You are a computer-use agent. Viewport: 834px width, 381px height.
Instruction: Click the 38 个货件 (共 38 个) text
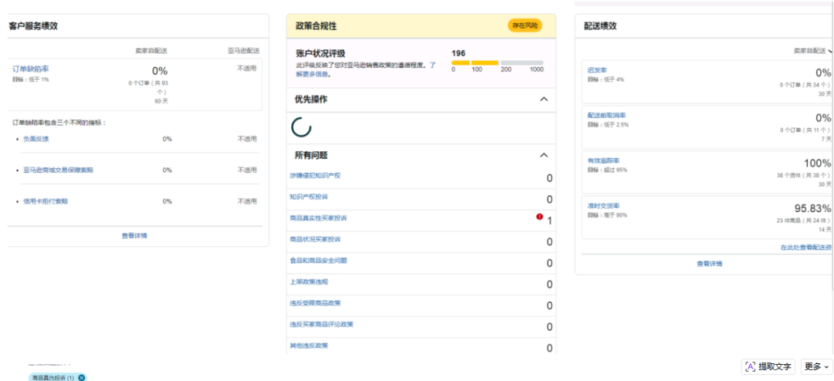803,175
